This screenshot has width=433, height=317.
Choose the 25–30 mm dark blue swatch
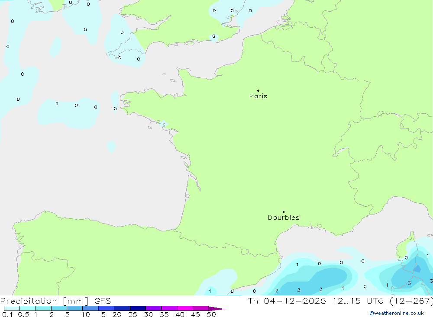tap(138, 308)
